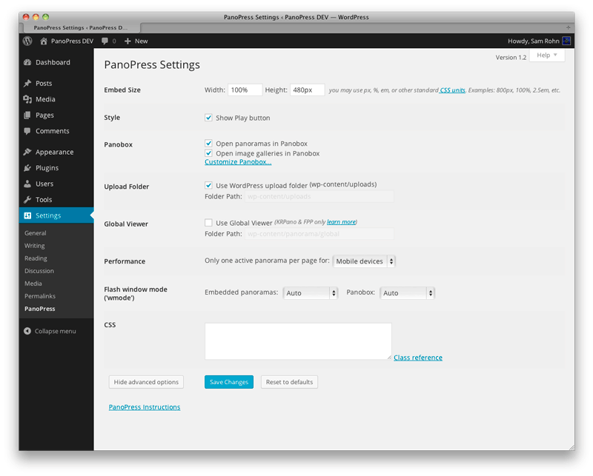Click the CSS textarea

(298, 341)
